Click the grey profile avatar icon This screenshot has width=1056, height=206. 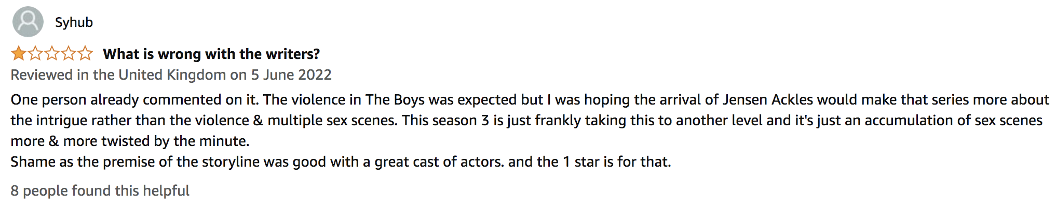[28, 22]
